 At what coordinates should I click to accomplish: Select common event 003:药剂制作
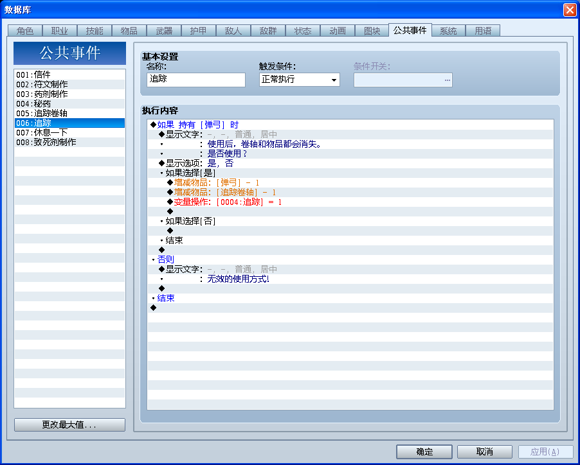coord(69,94)
